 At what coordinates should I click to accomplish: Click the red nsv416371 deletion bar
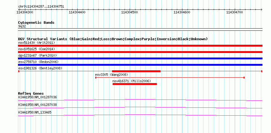coord(135,84)
